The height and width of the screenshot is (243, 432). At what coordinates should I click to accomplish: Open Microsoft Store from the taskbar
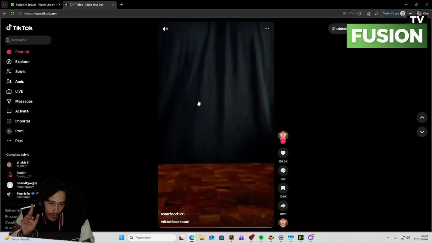tap(221, 238)
